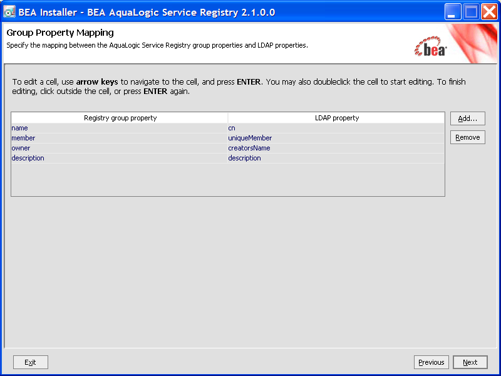Screen dimensions: 501x376
Task: Select the 'owner' registry property cell
Action: tap(119, 148)
